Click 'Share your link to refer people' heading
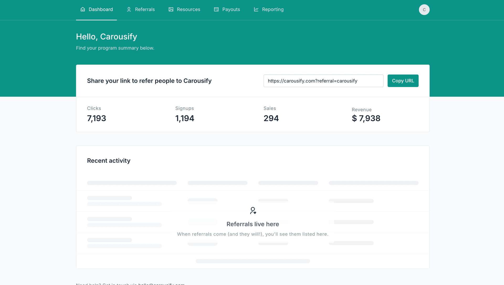This screenshot has height=285, width=504. (149, 81)
